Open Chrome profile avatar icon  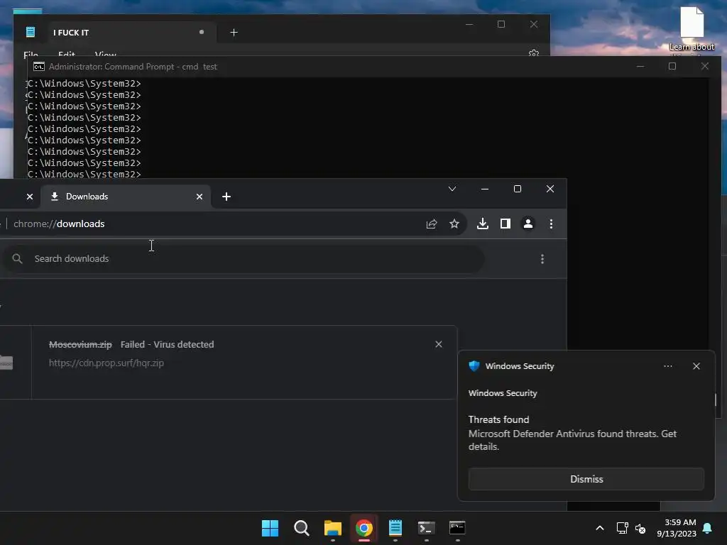(x=528, y=224)
